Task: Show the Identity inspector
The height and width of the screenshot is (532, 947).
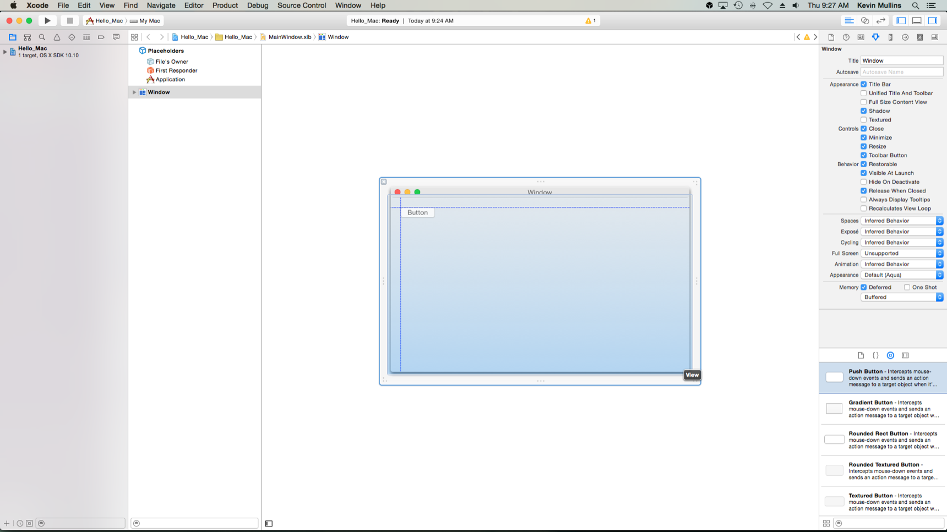Action: tap(861, 37)
